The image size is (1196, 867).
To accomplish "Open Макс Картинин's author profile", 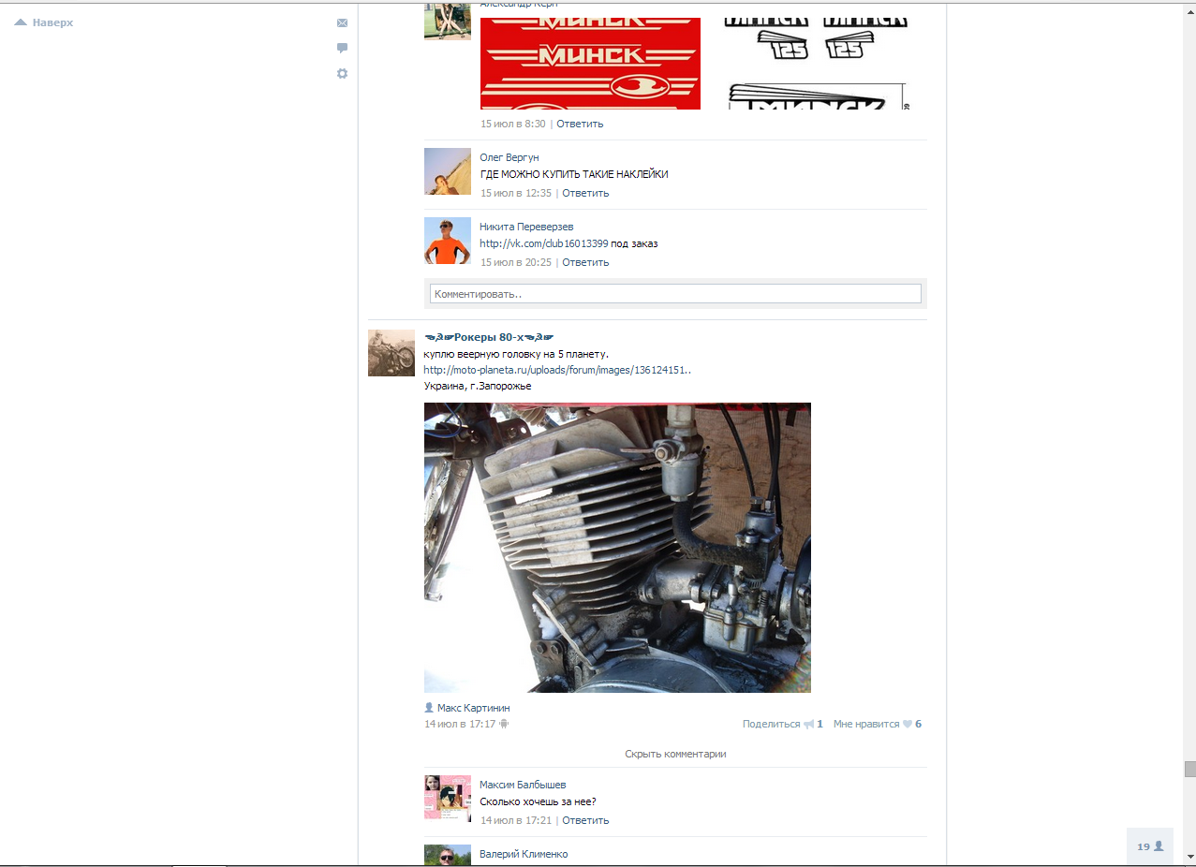I will 473,708.
